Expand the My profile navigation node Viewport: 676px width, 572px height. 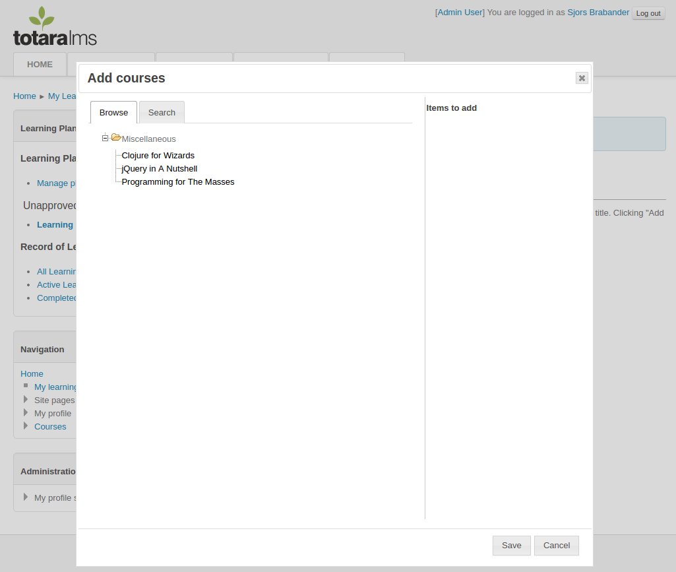click(26, 413)
